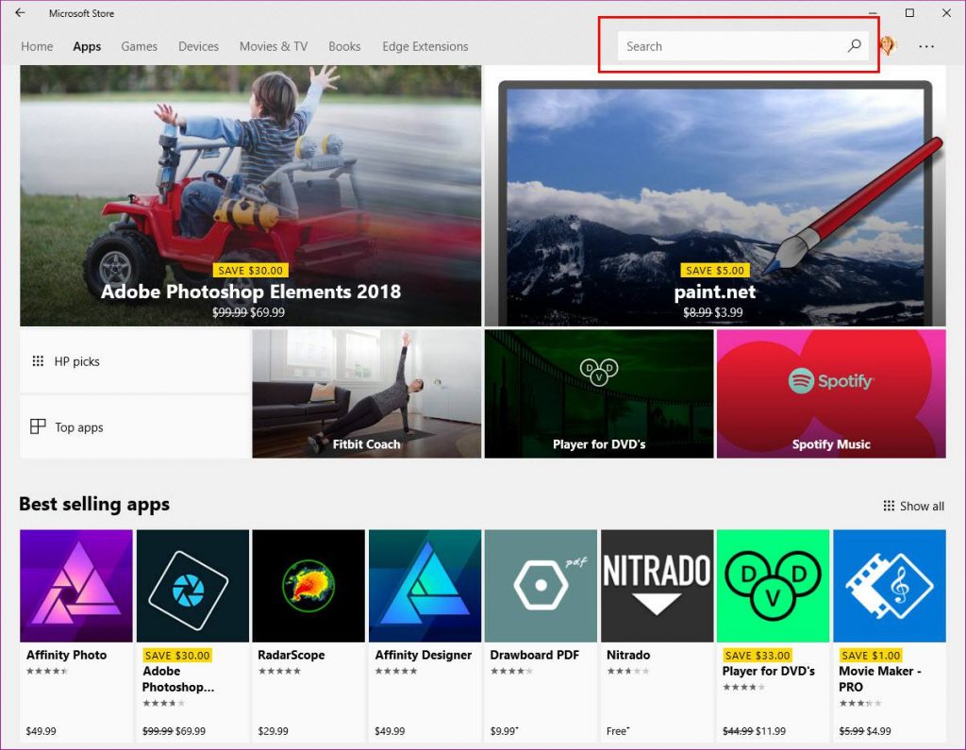966x750 pixels.
Task: Select the Apps tab
Action: 87,46
